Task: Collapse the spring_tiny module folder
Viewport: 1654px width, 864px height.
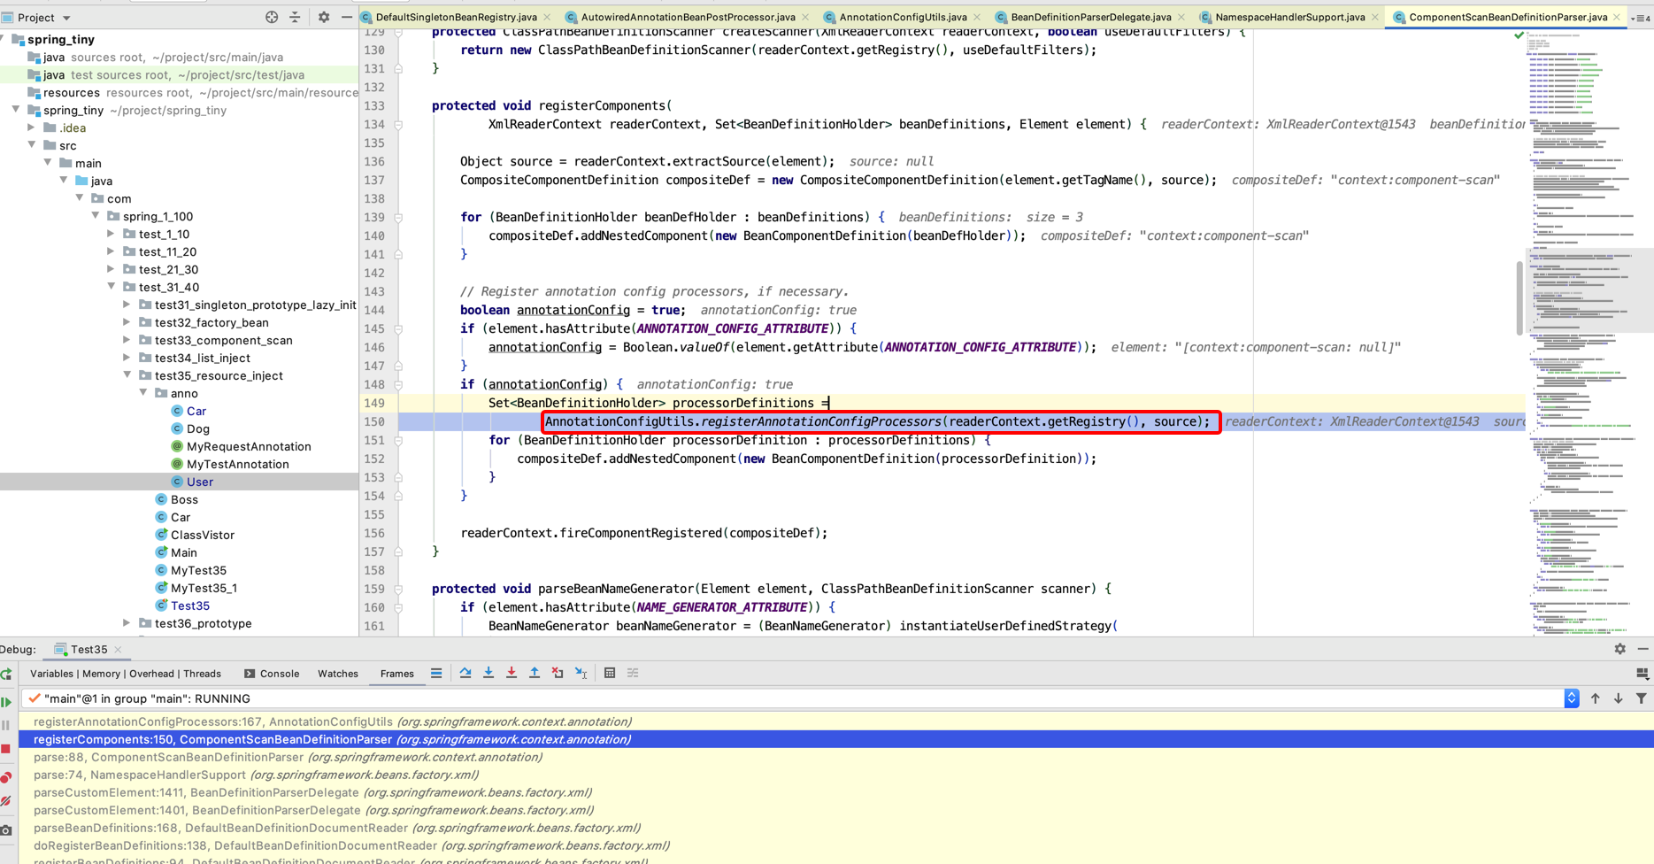Action: [16, 110]
